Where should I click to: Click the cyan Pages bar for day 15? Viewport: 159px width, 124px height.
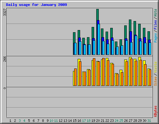[x=75, y=49]
